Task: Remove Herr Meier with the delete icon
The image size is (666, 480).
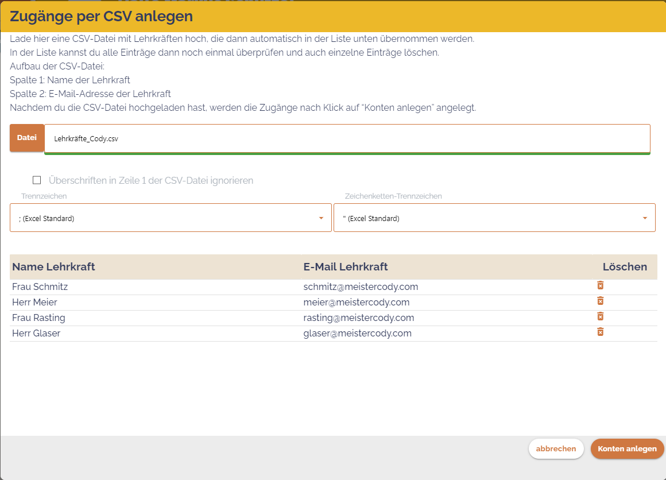Action: 601,301
